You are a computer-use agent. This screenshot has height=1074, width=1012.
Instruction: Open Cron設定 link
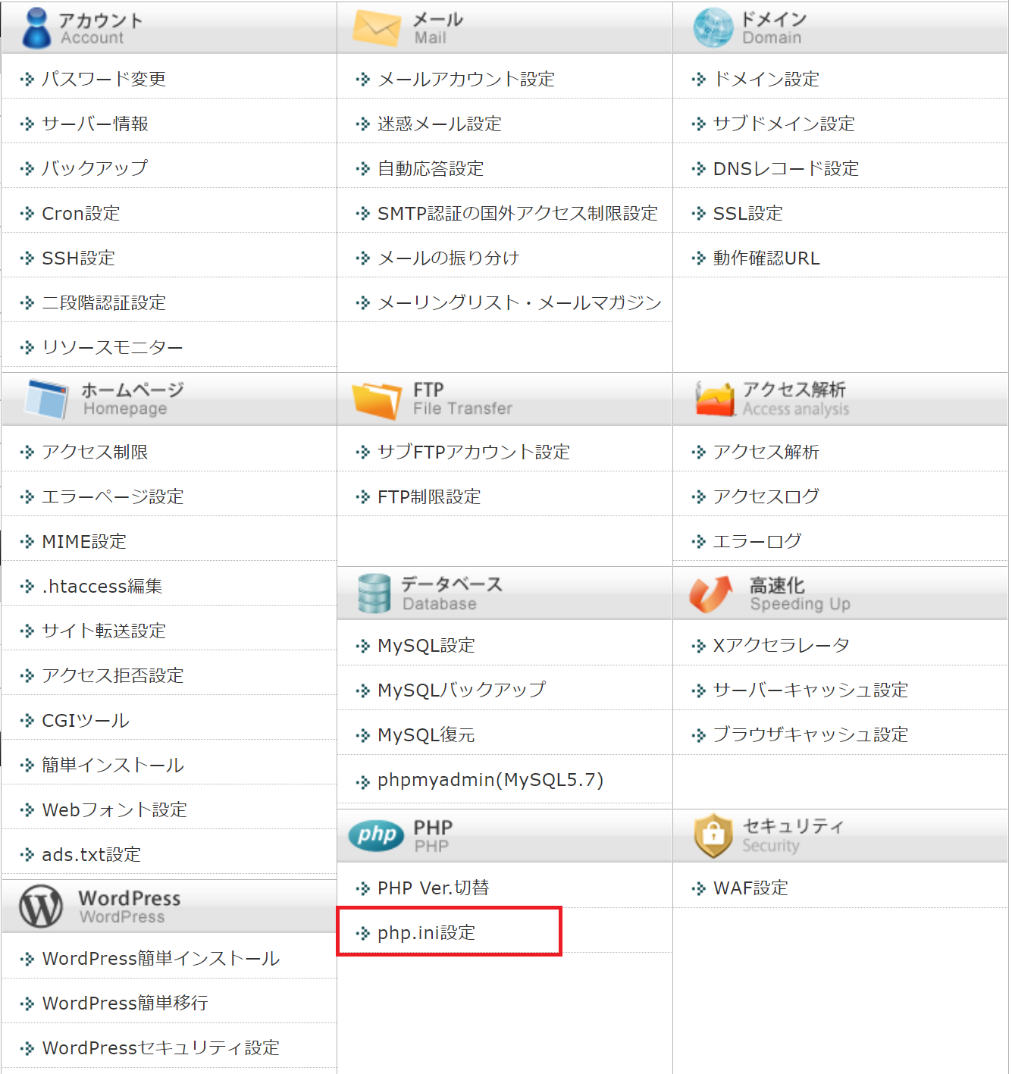(x=80, y=213)
